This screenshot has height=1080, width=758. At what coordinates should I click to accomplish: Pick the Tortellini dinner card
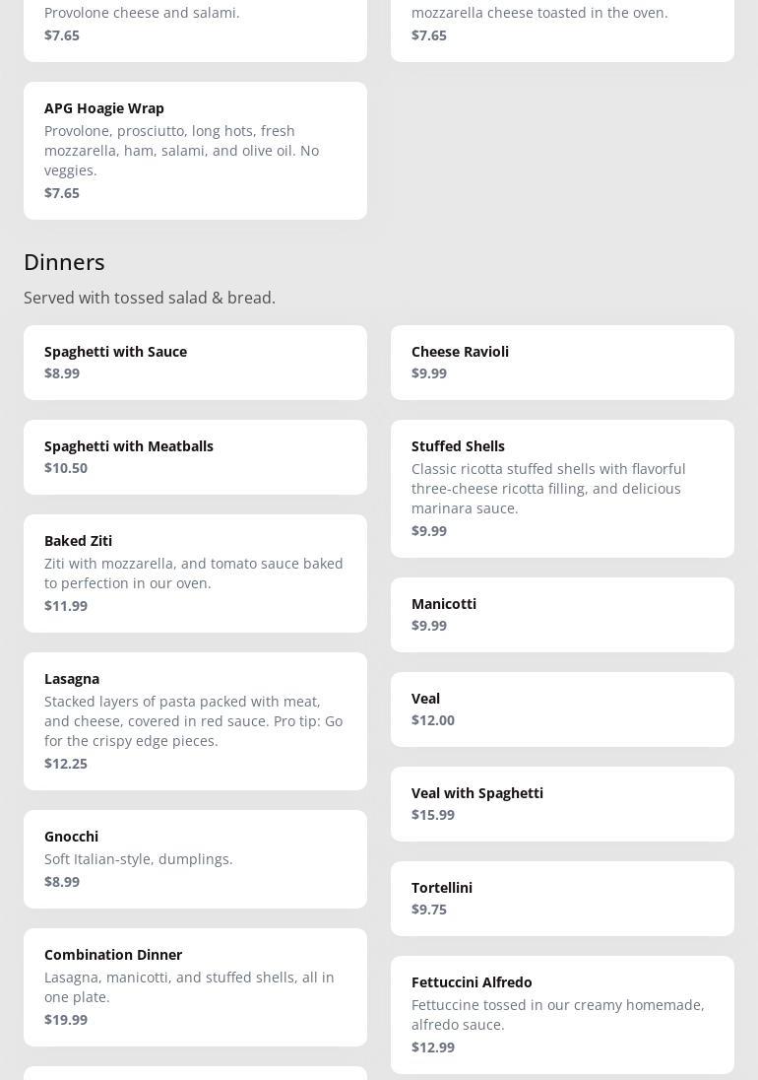pos(562,898)
